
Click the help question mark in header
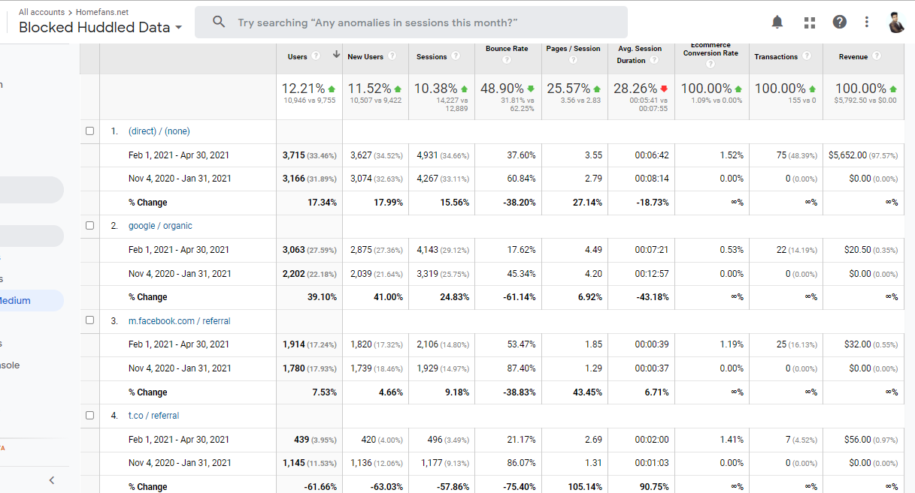pyautogui.click(x=840, y=23)
